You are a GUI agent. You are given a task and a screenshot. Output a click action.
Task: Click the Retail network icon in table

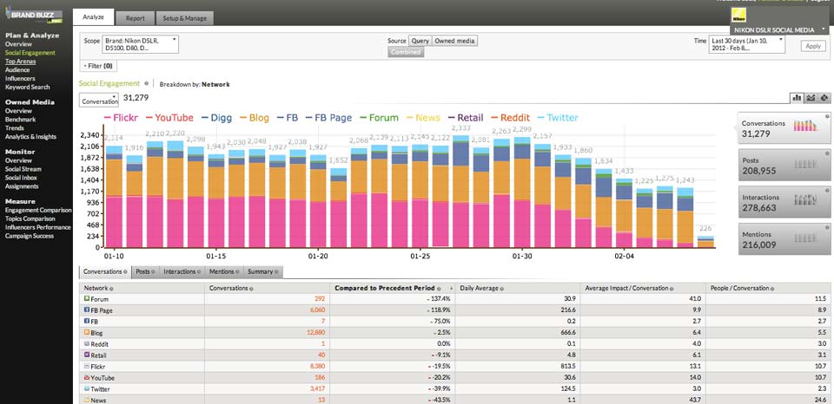coord(87,355)
